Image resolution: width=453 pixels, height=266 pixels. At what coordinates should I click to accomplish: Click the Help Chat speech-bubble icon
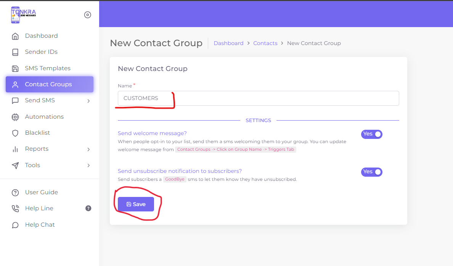(15, 225)
